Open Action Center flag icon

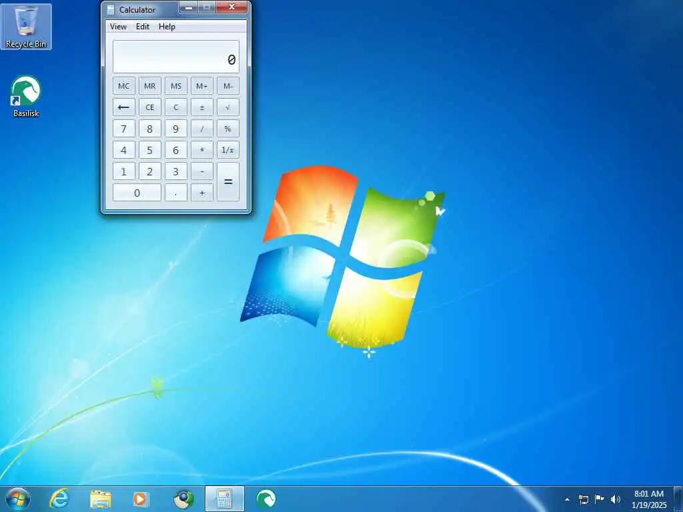pyautogui.click(x=600, y=499)
